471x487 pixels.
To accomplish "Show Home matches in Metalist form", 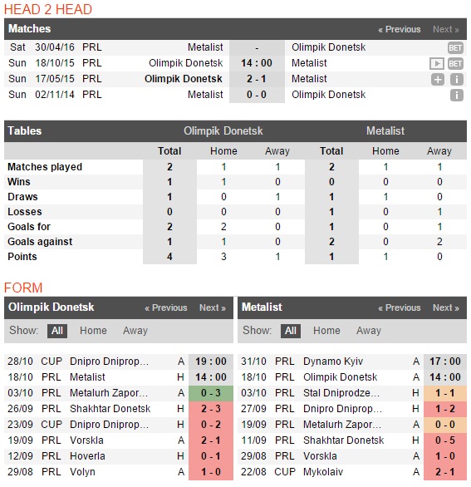I will (326, 331).
